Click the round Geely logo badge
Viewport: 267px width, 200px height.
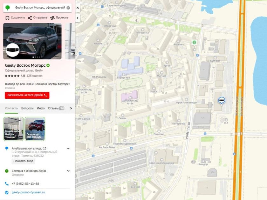click(13, 50)
